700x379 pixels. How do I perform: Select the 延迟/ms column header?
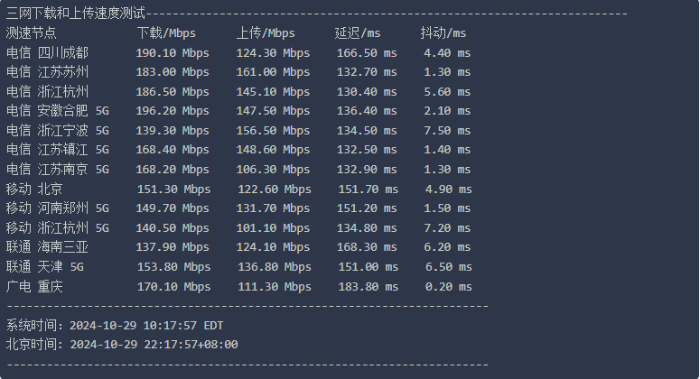pyautogui.click(x=358, y=33)
